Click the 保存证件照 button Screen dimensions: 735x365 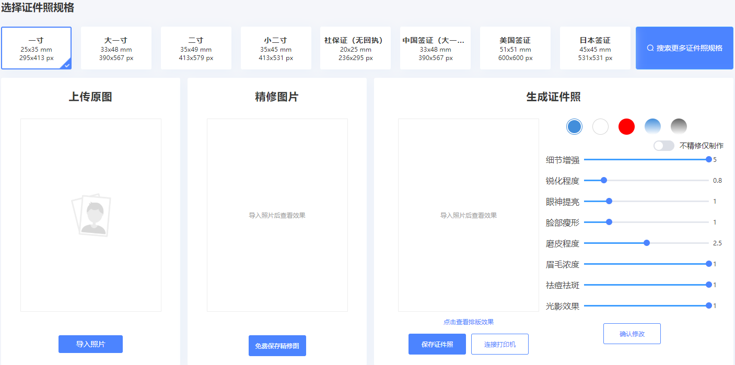[x=437, y=344]
